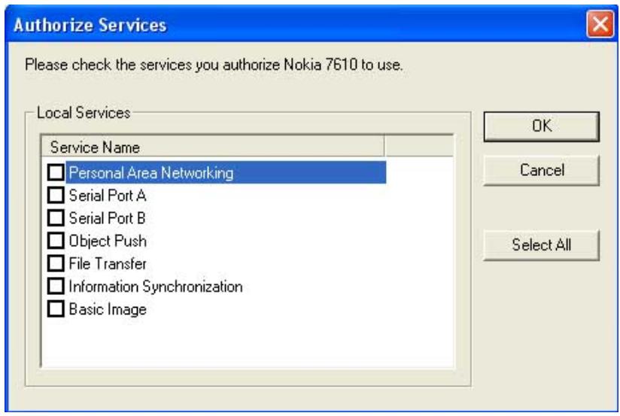Viewport: 620px width, 416px height.
Task: Highlight the Object Push row text
Action: coord(108,241)
